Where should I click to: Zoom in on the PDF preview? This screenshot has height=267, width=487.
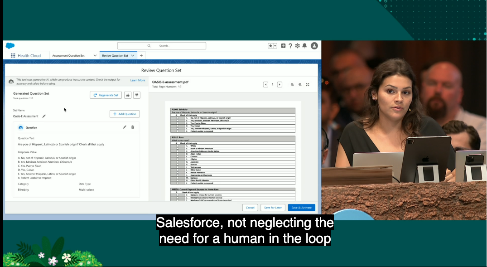300,85
